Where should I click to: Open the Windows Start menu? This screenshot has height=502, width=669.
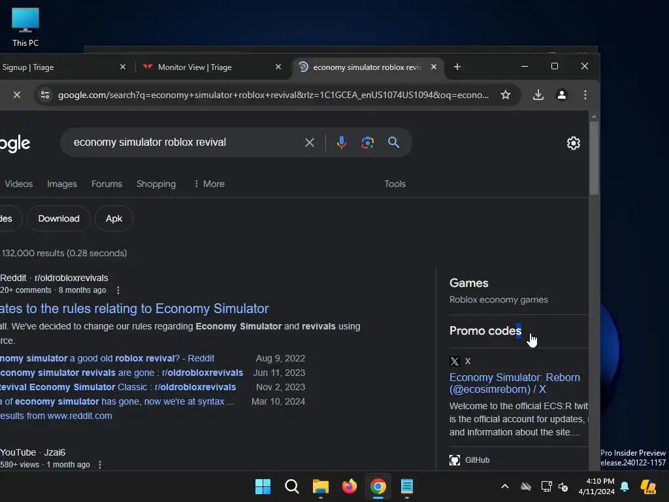[263, 486]
